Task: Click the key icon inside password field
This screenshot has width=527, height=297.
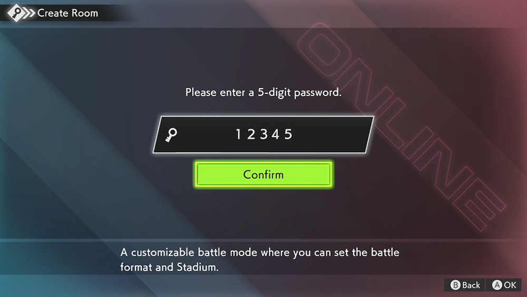Action: coord(171,135)
